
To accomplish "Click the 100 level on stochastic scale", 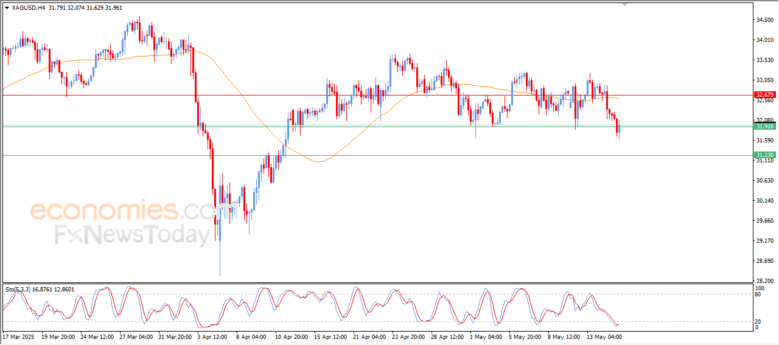I will click(x=760, y=288).
